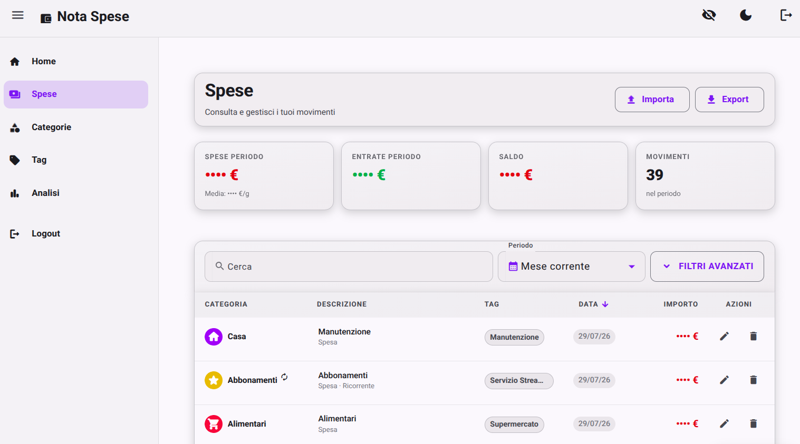Screen dimensions: 800x444
Task: Focus the Cerca search field
Action: coord(349,267)
